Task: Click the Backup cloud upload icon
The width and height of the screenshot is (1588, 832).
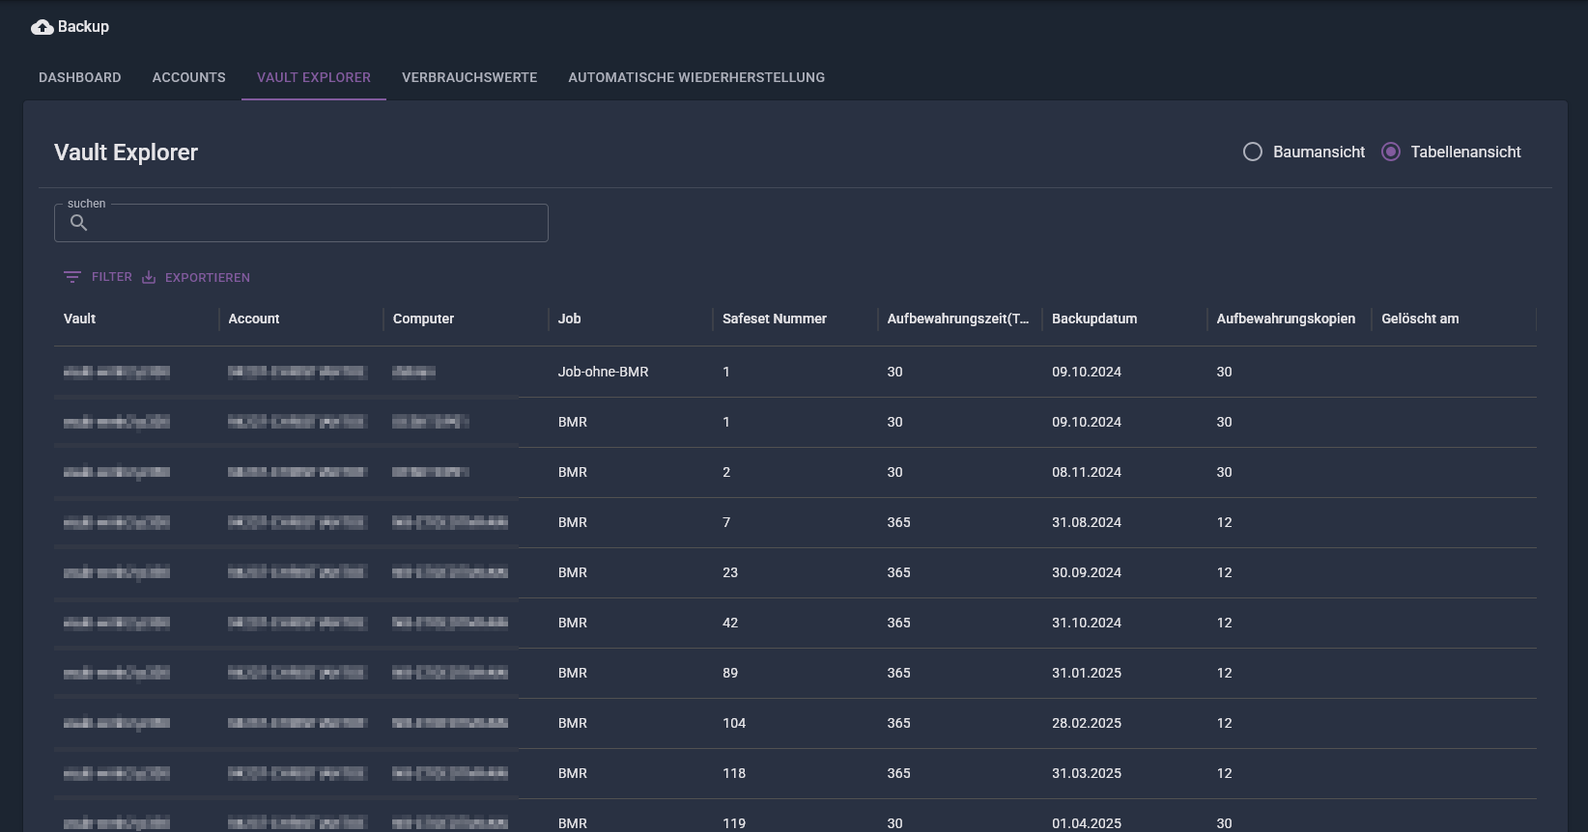Action: tap(42, 27)
